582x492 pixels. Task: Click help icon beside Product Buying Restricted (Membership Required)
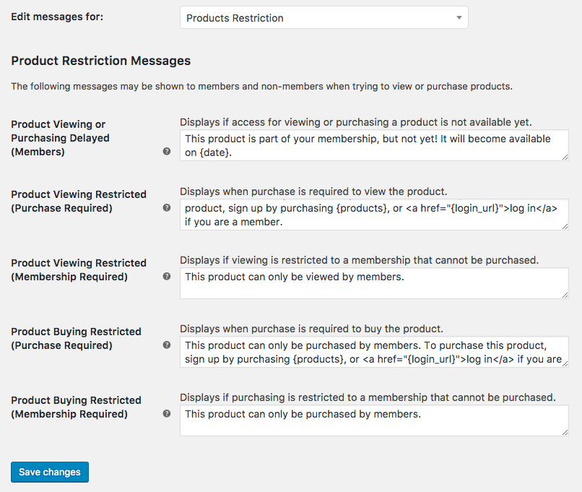pos(167,414)
